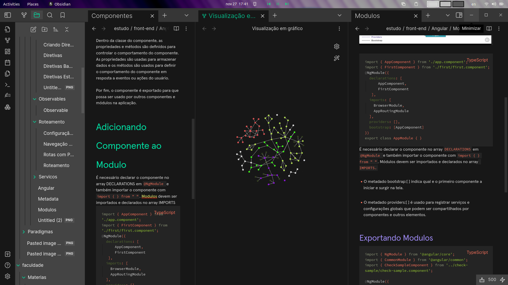508x285 pixels.
Task: Click 'front-end' breadcrumb in Componentes pane
Action: [144, 28]
